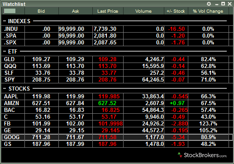
Task: Select the FB symbol
Action: pyautogui.click(x=7, y=124)
